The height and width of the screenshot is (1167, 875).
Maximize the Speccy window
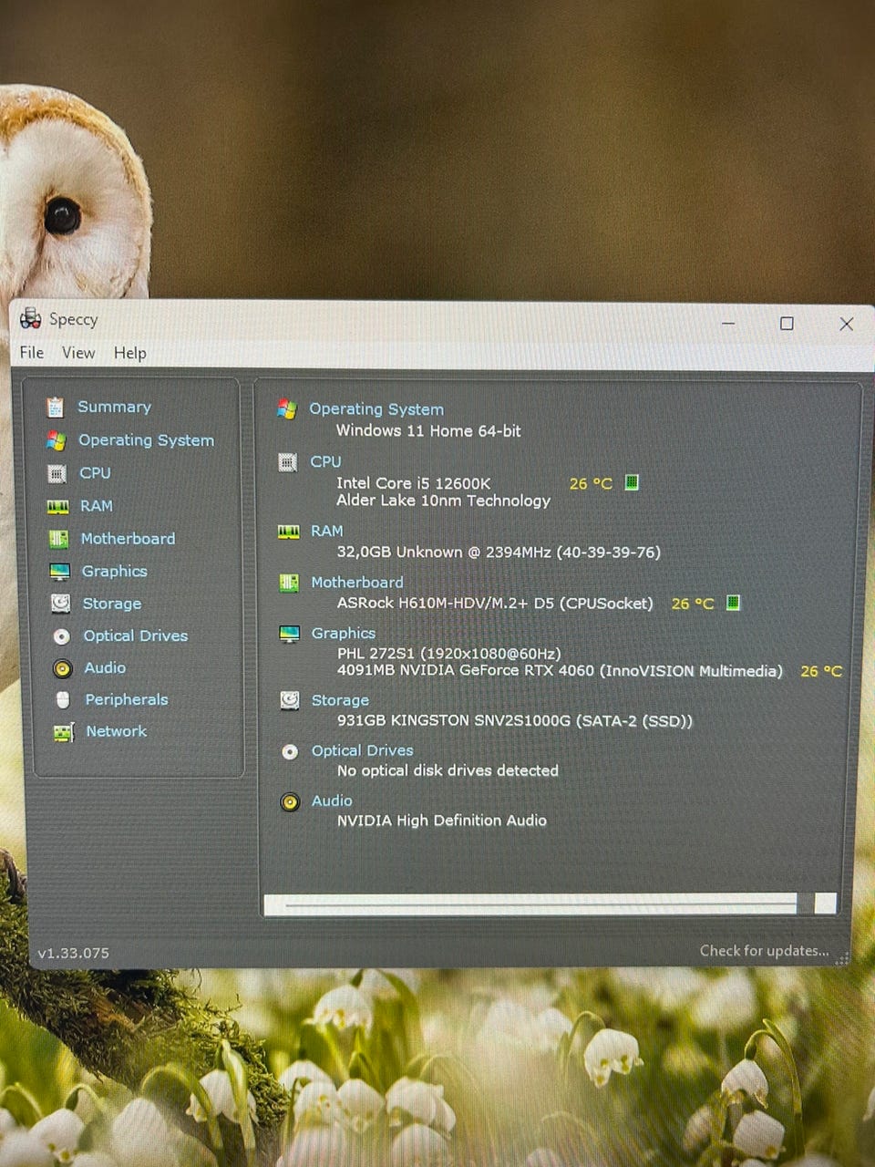[x=787, y=324]
